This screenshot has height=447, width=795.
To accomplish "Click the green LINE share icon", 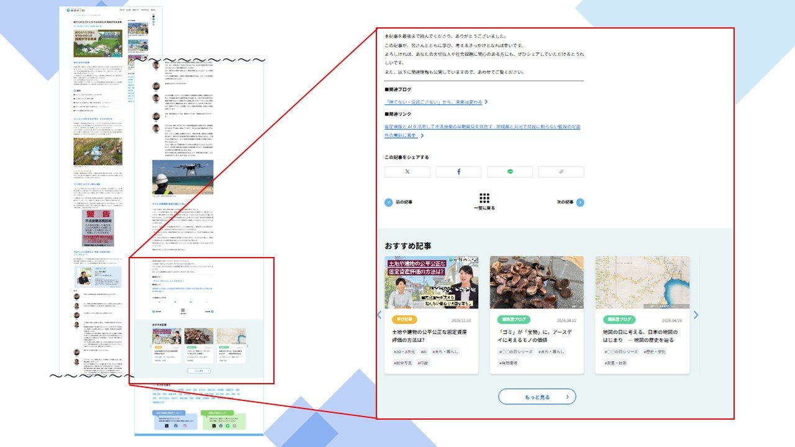I will point(510,171).
